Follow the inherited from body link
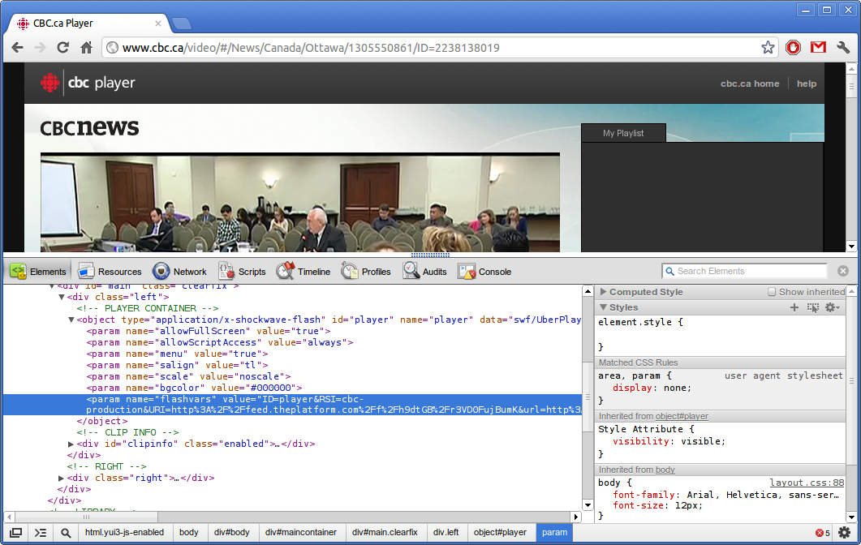 (x=665, y=470)
